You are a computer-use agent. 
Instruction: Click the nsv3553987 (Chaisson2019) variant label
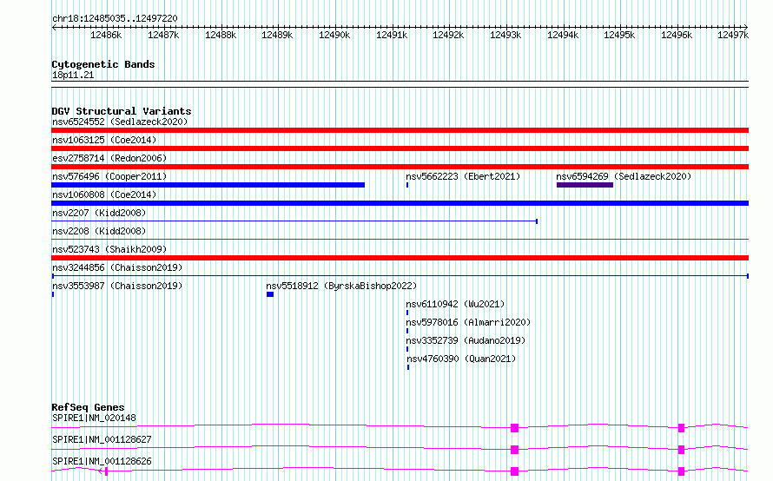(x=117, y=286)
